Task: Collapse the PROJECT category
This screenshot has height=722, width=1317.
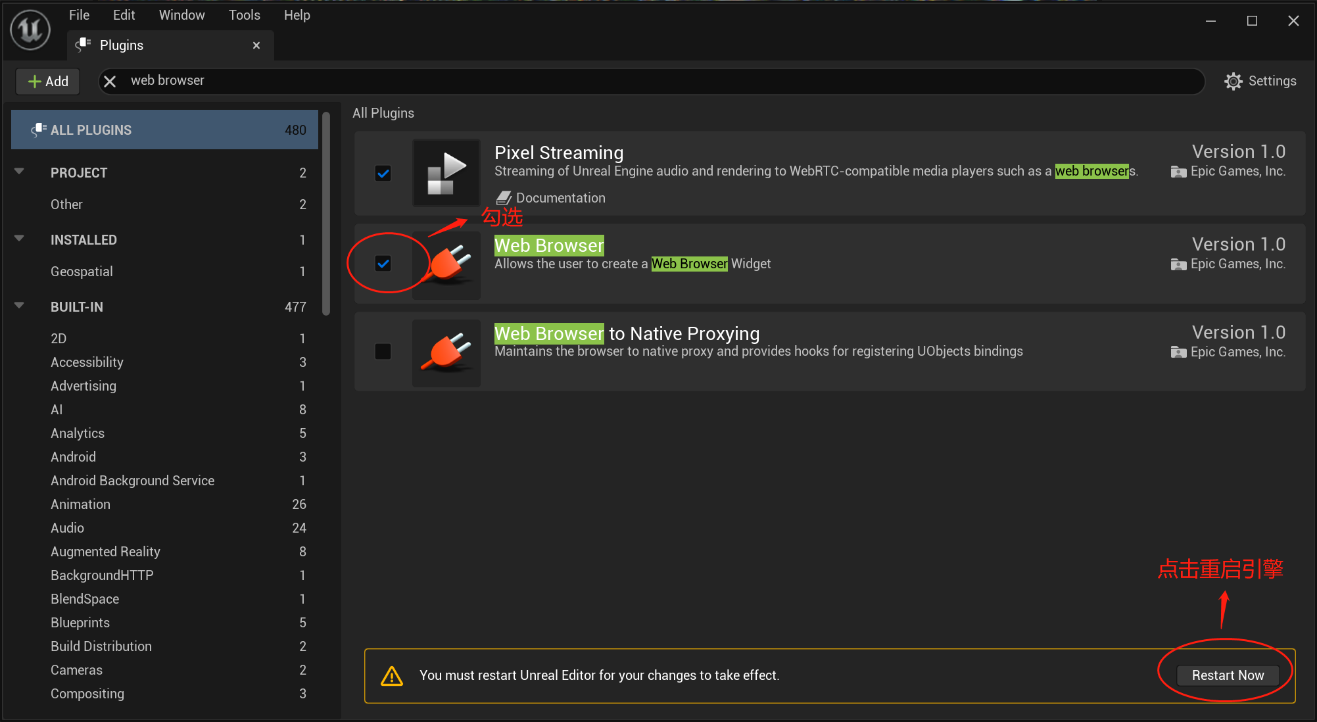Action: [x=20, y=172]
